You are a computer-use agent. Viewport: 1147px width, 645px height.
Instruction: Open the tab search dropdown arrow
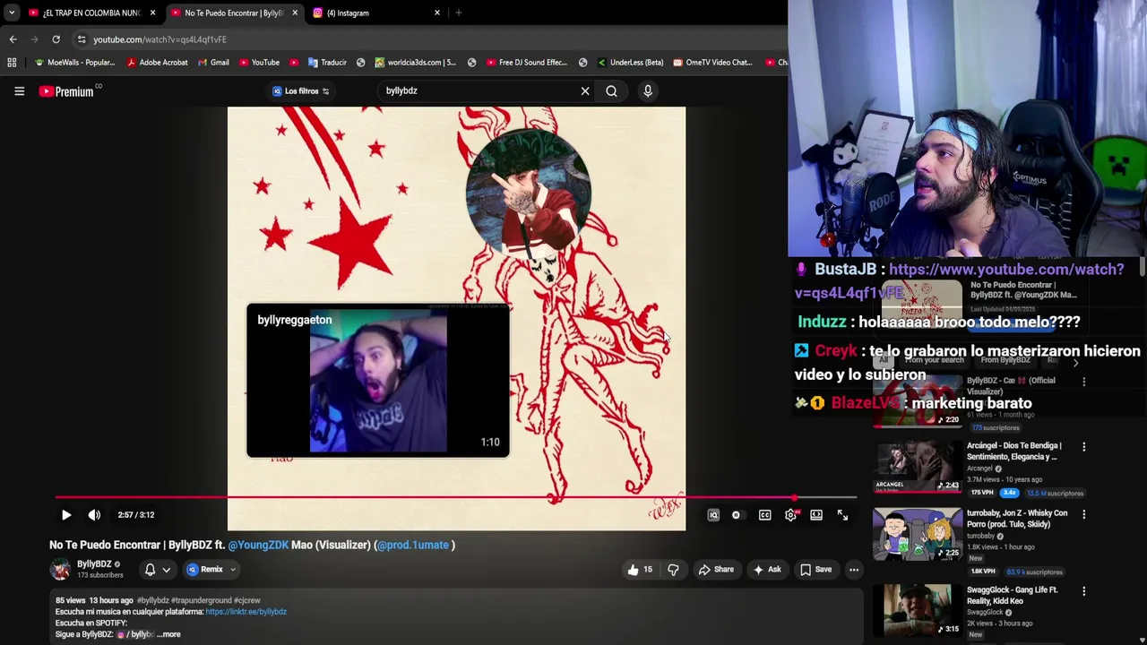point(12,13)
